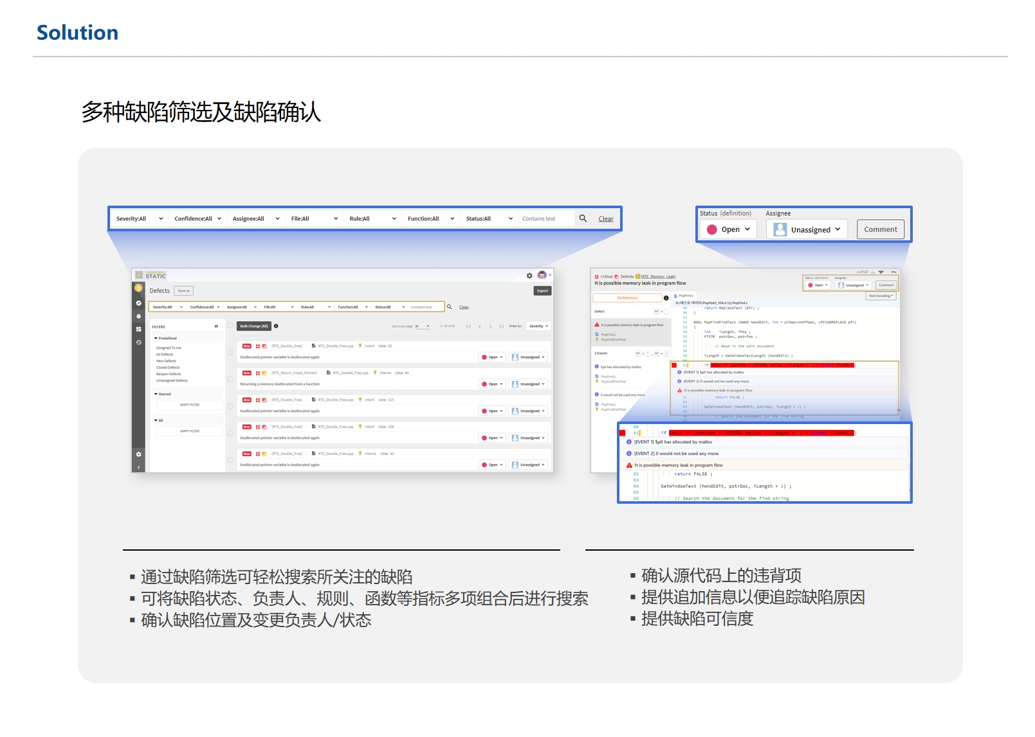Screen dimensions: 1035x737
Task: Open the bug defects icon in dark sidebar
Action: pos(138,316)
